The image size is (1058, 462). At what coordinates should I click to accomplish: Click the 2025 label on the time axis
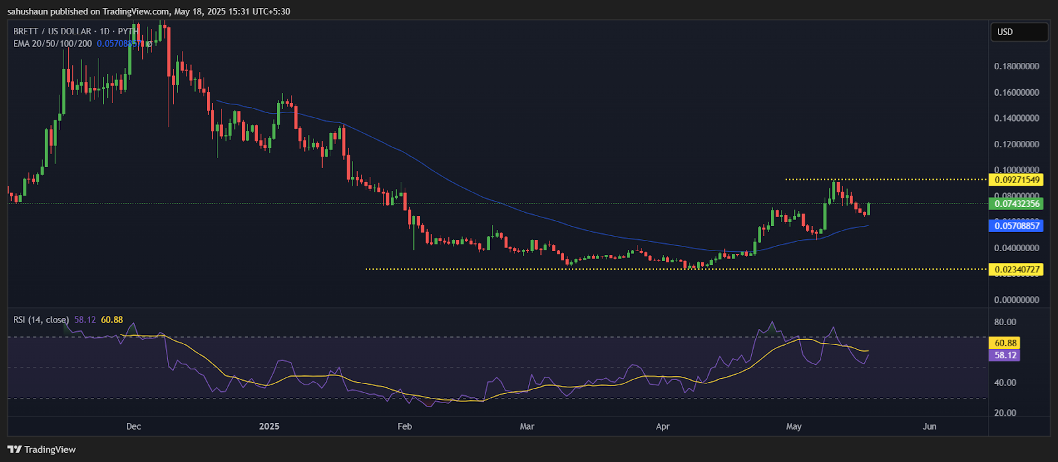[x=269, y=426]
